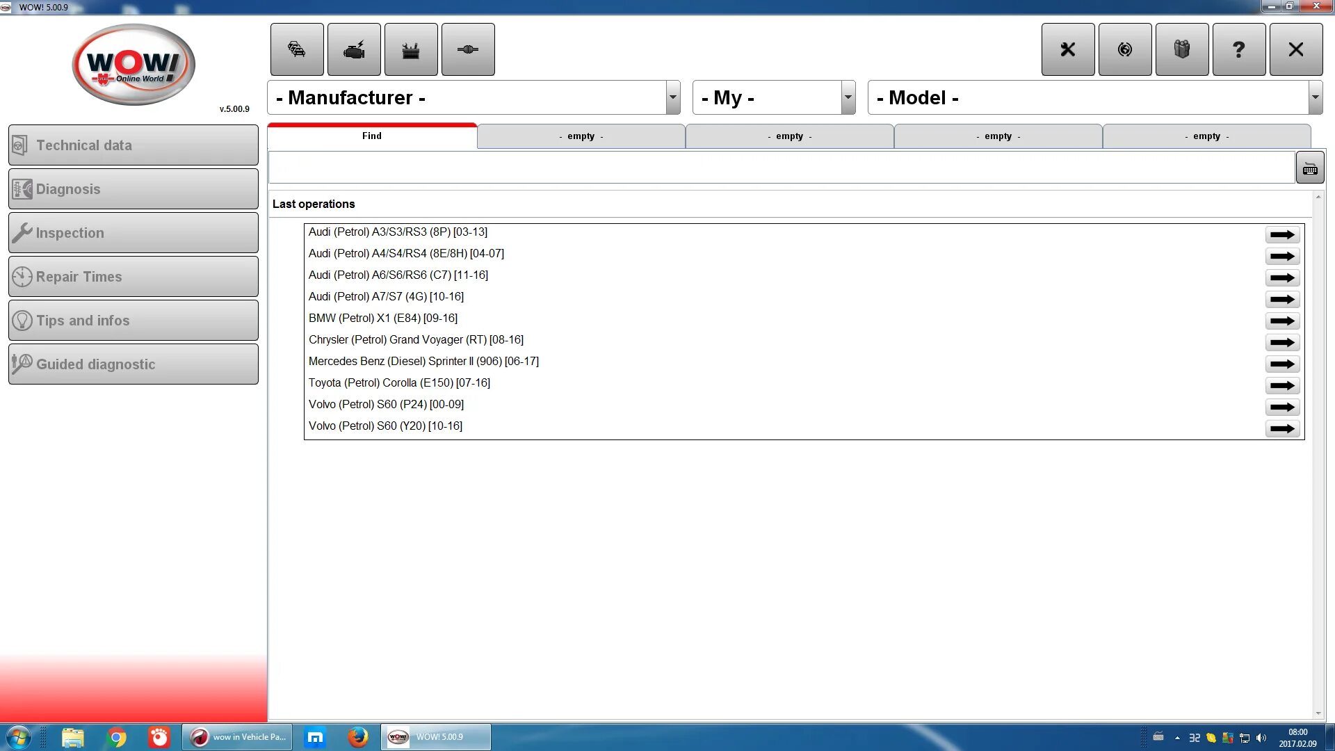Open arrow for Volvo S60 (Y20) row
This screenshot has height=751, width=1335.
1282,429
